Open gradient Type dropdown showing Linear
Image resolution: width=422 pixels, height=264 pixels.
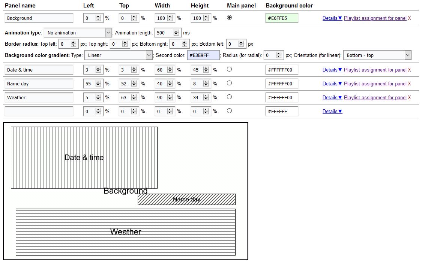(118, 55)
